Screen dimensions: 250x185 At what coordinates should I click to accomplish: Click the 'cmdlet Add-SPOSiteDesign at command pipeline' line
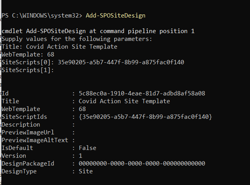click(98, 31)
